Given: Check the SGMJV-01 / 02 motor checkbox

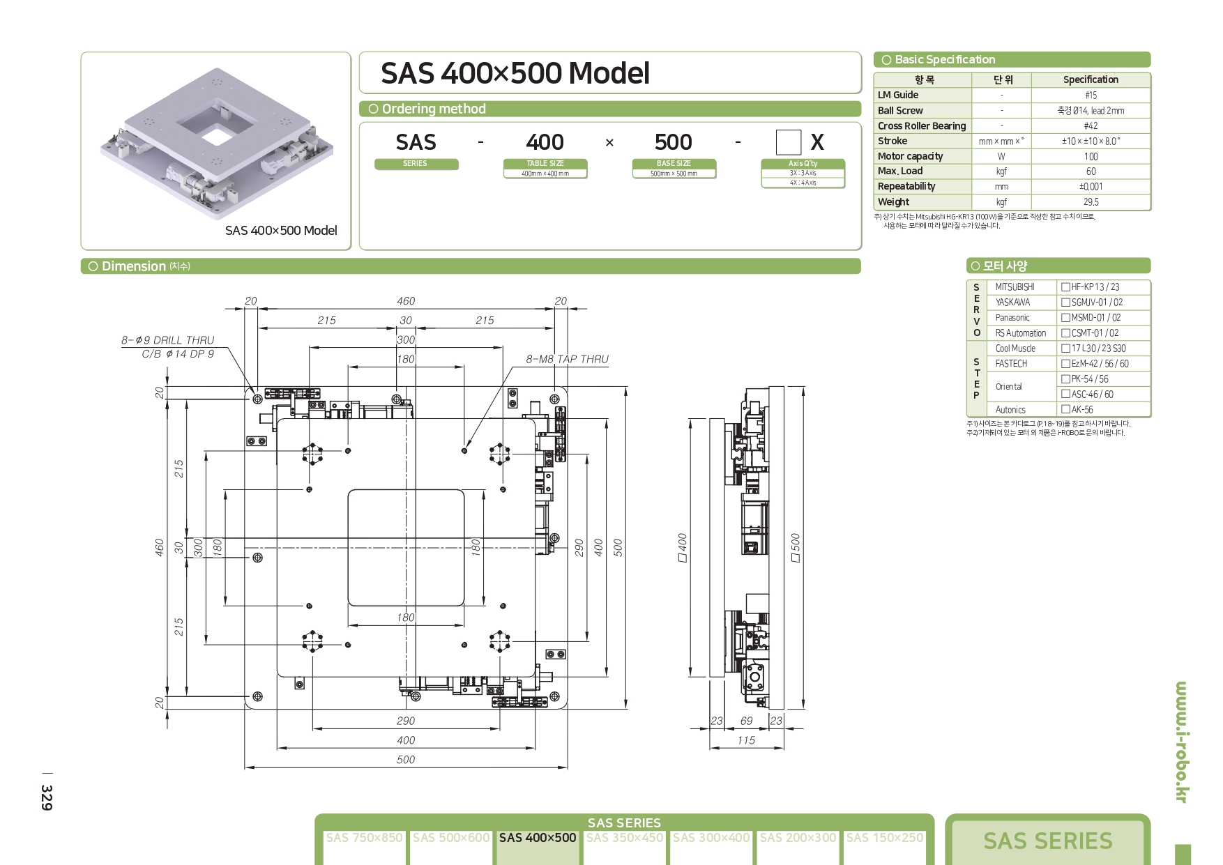Looking at the screenshot, I should point(1065,303).
